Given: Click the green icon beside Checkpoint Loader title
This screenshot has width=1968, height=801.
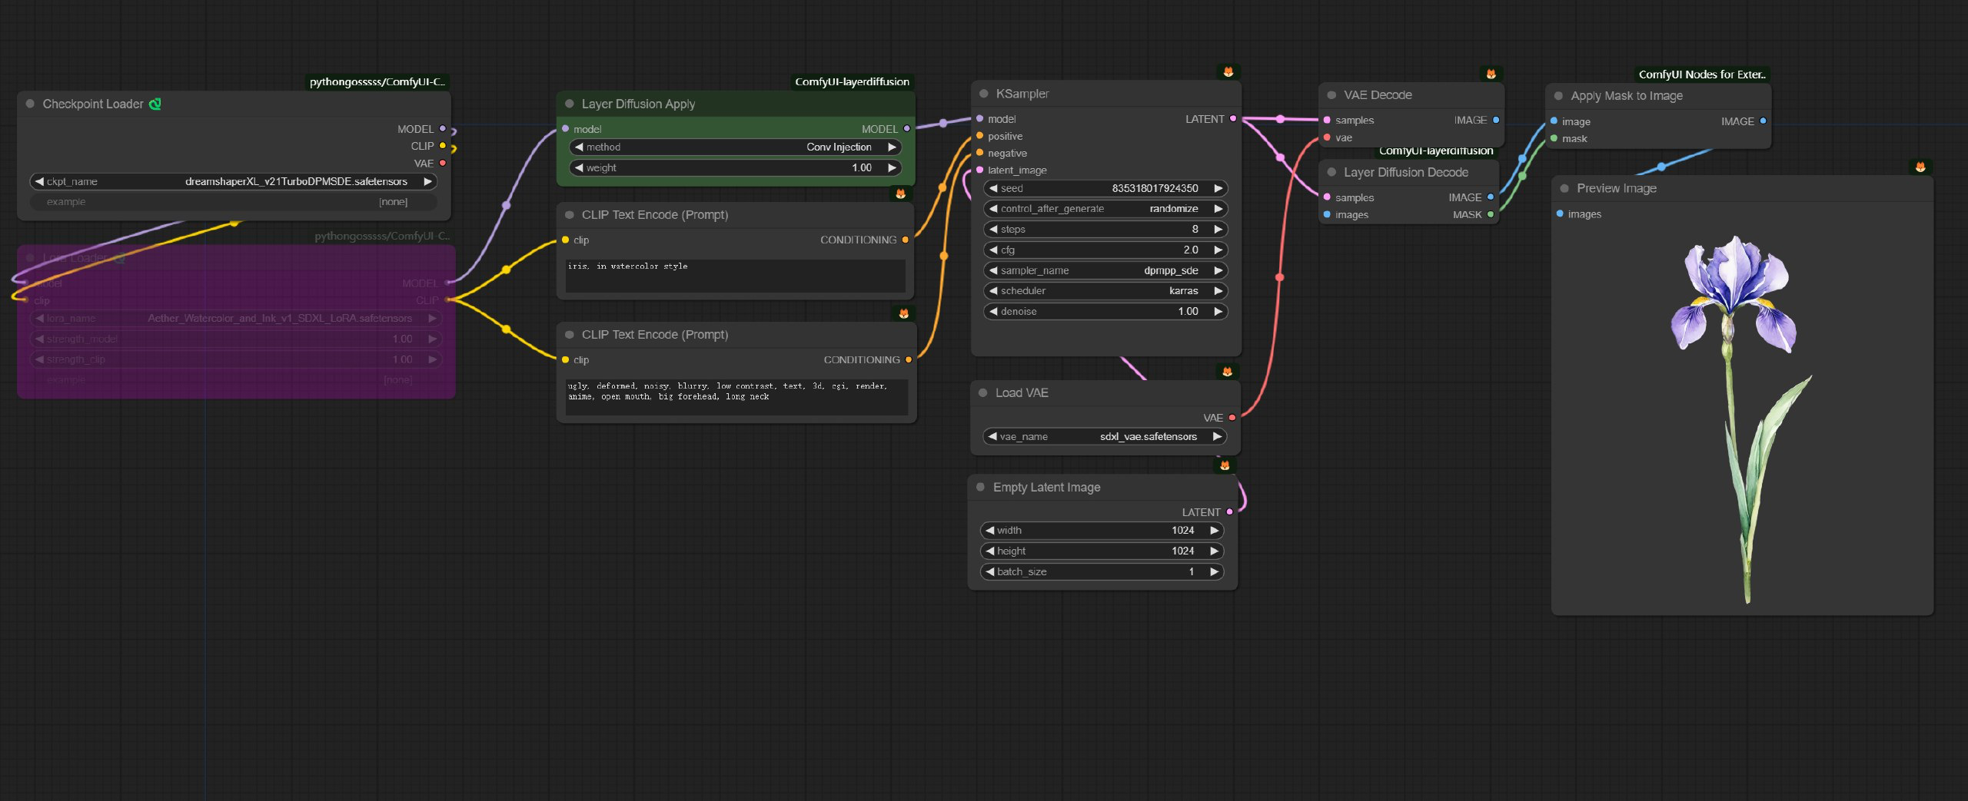Looking at the screenshot, I should [x=155, y=104].
